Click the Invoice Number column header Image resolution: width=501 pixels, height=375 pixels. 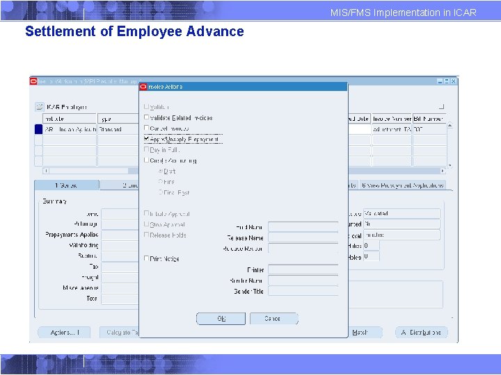click(x=392, y=119)
